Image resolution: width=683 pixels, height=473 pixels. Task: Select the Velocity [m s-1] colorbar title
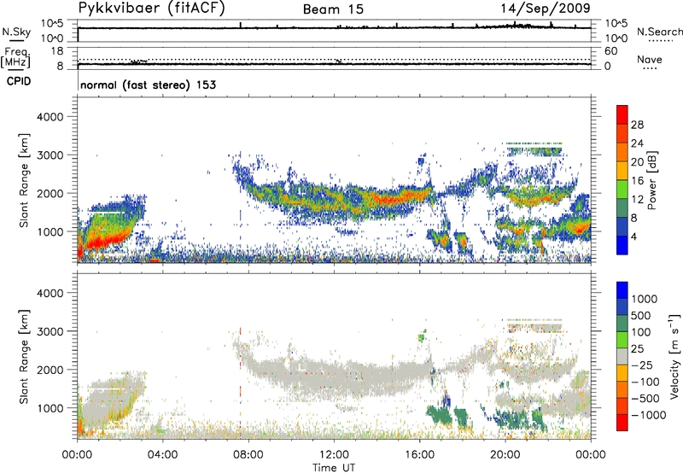(674, 356)
